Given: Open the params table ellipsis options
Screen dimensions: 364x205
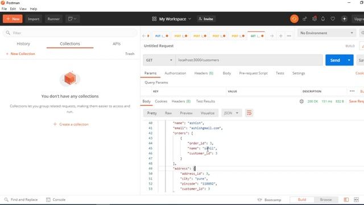Looking at the screenshot, I should [x=352, y=91].
